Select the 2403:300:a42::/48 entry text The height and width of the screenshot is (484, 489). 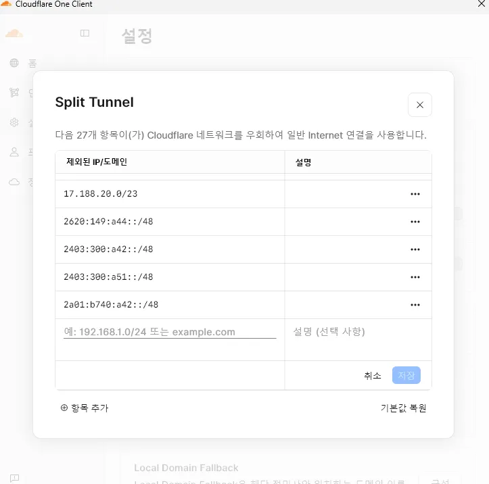108,249
